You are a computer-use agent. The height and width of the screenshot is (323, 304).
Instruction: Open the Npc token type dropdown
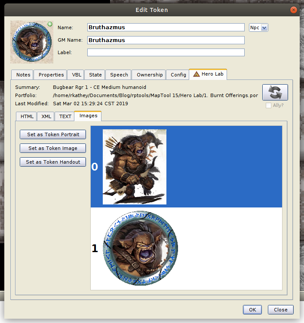click(258, 27)
